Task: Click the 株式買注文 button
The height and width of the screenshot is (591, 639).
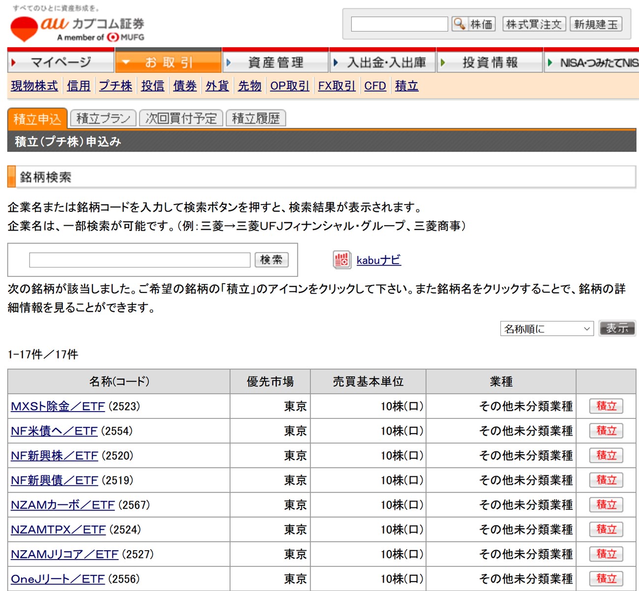Action: pos(534,24)
